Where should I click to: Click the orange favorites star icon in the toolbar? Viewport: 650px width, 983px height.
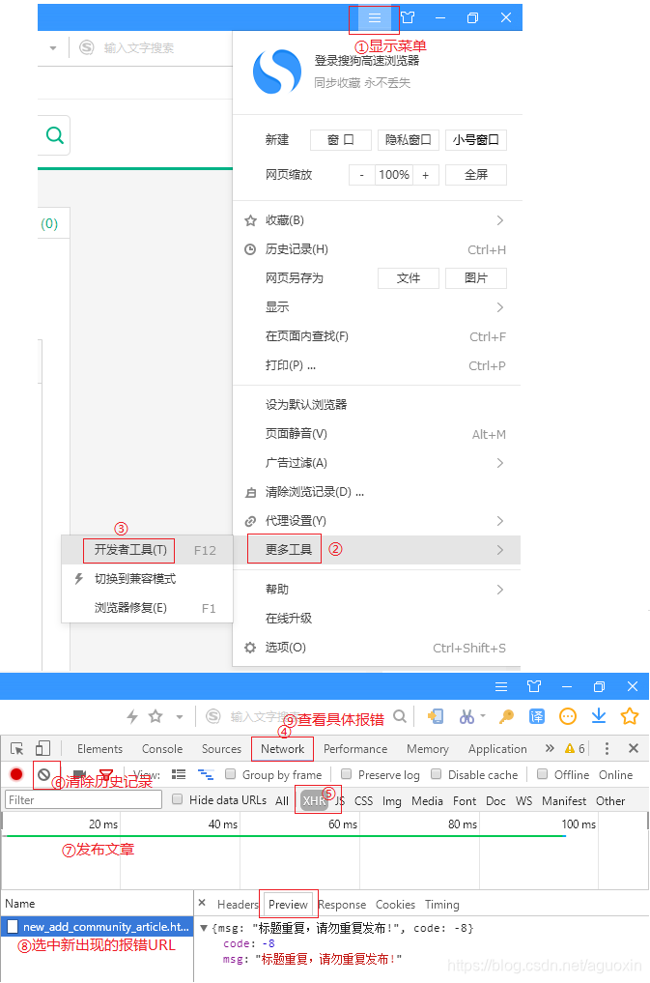coord(630,716)
